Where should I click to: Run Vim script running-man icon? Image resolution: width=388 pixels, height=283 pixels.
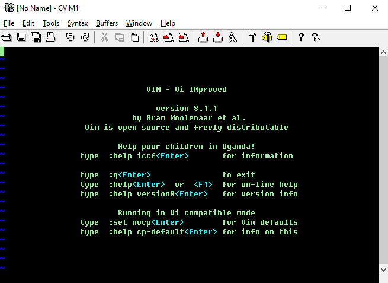233,37
